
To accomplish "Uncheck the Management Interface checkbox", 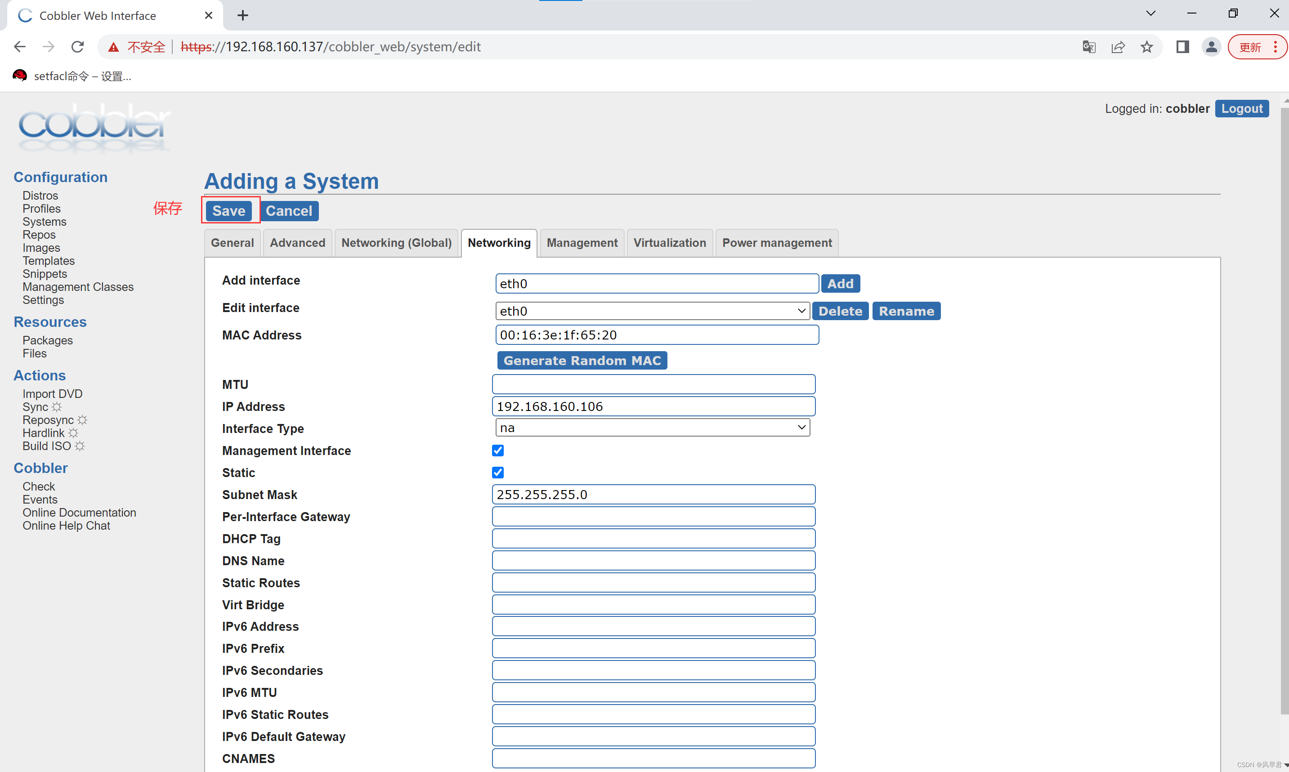I will (x=497, y=451).
